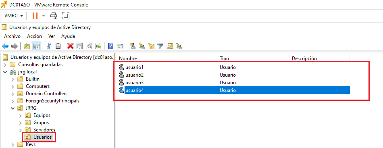Click the Find objects magnifier icon
Screen dimensions: 383x148
[x=169, y=46]
